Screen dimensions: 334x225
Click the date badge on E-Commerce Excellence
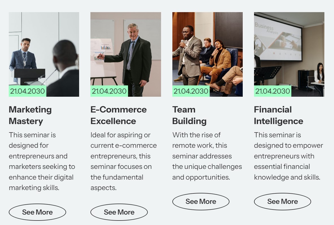(x=109, y=91)
